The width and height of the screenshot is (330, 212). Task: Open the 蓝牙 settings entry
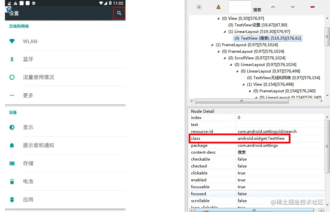click(x=65, y=59)
